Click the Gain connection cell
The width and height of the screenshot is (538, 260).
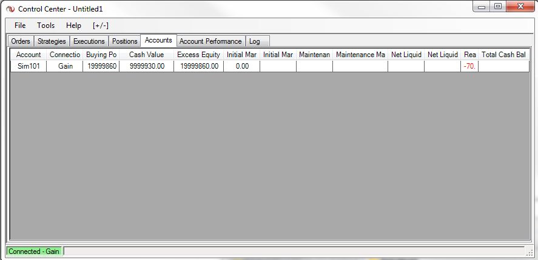[65, 66]
